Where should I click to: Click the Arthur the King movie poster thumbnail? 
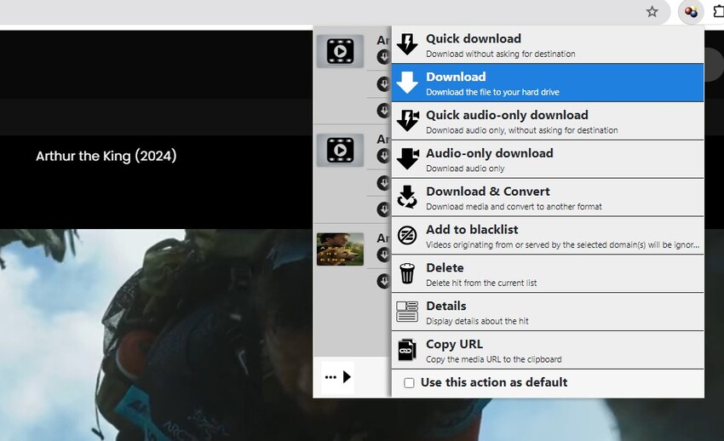(341, 249)
